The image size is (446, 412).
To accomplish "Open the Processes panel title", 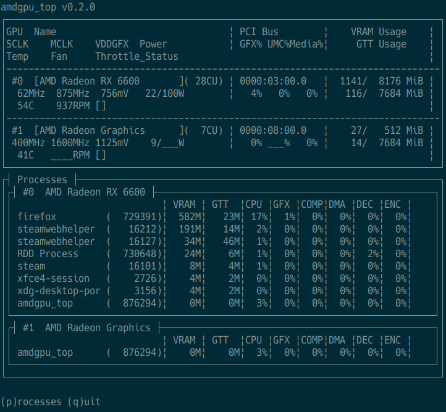I will point(42,180).
